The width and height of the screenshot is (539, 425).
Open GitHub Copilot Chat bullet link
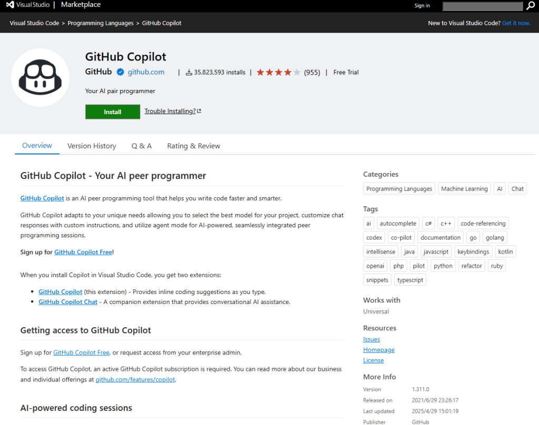(x=68, y=302)
